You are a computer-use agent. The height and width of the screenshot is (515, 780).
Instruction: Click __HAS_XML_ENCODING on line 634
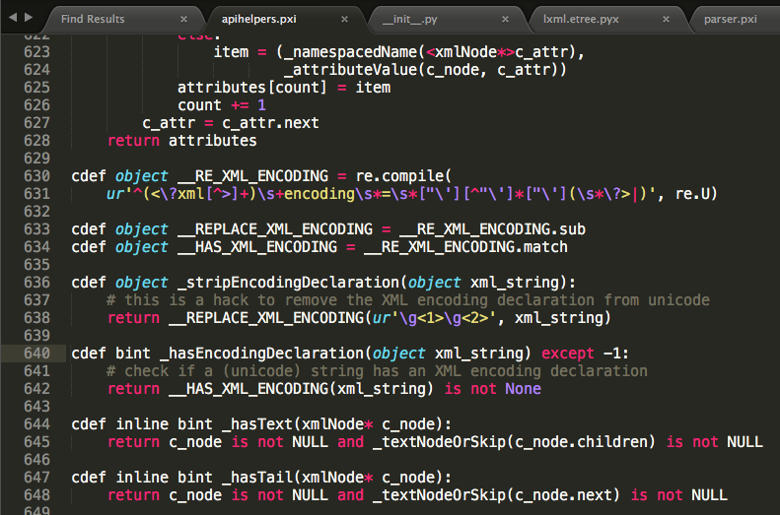257,247
